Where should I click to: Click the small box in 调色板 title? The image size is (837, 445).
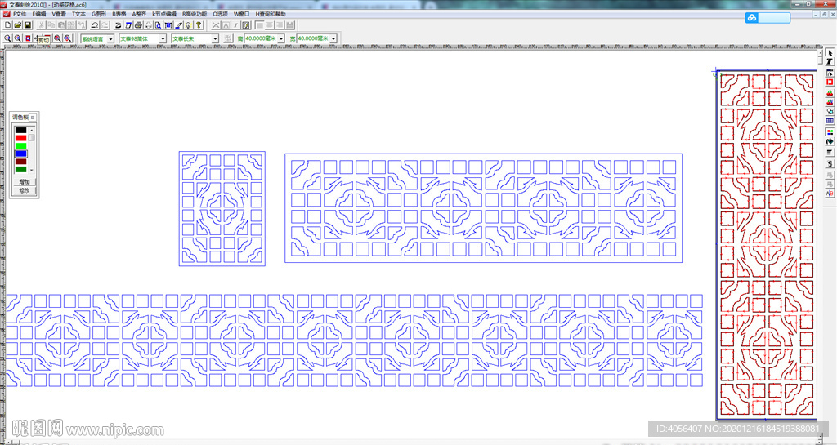click(x=33, y=118)
